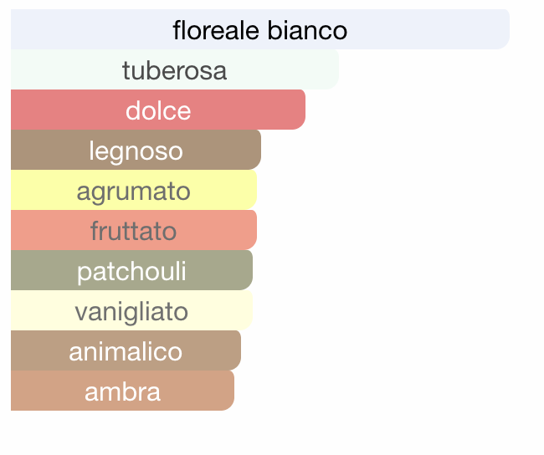The width and height of the screenshot is (544, 455).
Task: Choose the "patchouli" text label
Action: tap(132, 272)
